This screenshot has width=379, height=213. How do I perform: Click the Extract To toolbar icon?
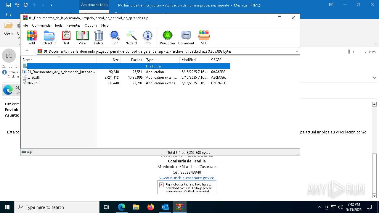coord(49,38)
